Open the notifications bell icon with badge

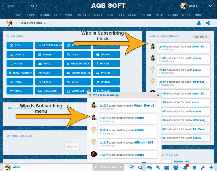185,167
